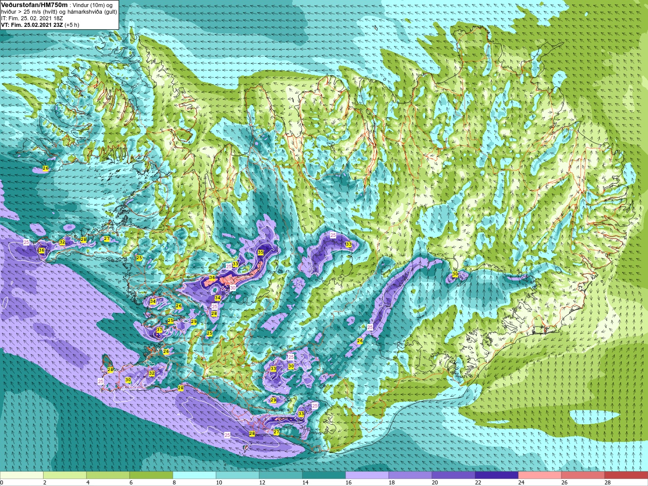Image resolution: width=648 pixels, height=486 pixels.
Task: Select the 'Vindur (10m) og' header text
Action: pos(93,5)
